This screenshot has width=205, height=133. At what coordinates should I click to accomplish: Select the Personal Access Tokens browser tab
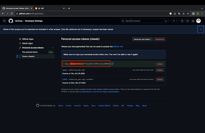click(17, 8)
